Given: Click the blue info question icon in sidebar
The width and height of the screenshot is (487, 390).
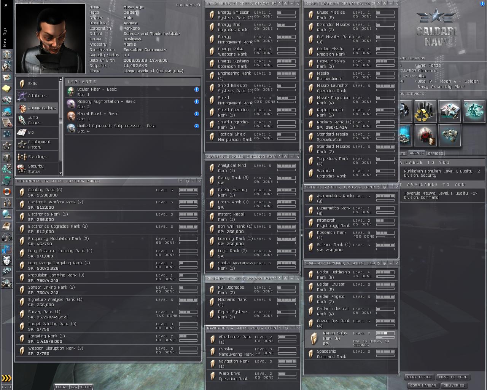Looking at the screenshot, I should click(x=6, y=249).
